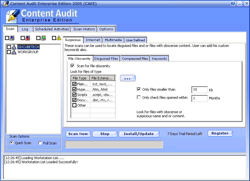Click the File Type column header
Viewport: 250px width, 181px height.
80,78
